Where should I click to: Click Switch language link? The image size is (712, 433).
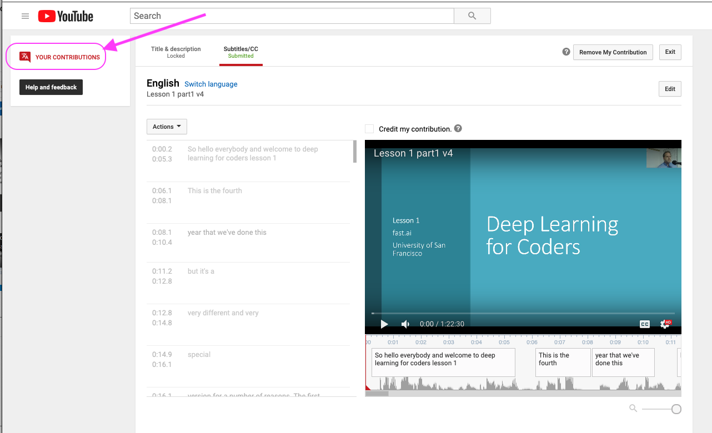(211, 84)
